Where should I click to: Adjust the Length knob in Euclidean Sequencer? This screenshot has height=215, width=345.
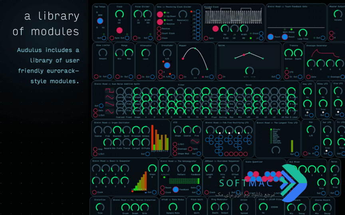(210, 168)
